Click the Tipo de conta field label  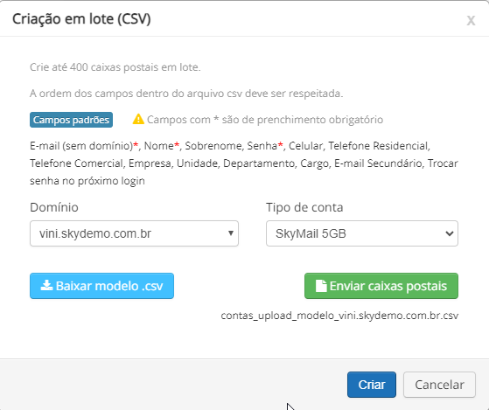(x=304, y=207)
